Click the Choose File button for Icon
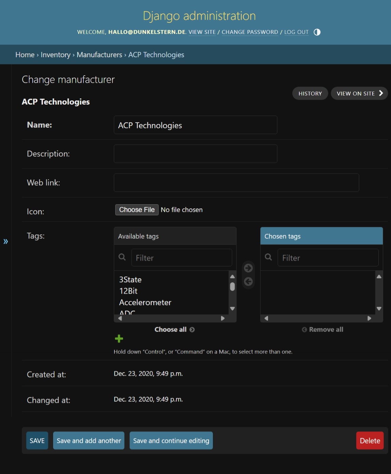Image resolution: width=391 pixels, height=474 pixels. click(x=137, y=210)
